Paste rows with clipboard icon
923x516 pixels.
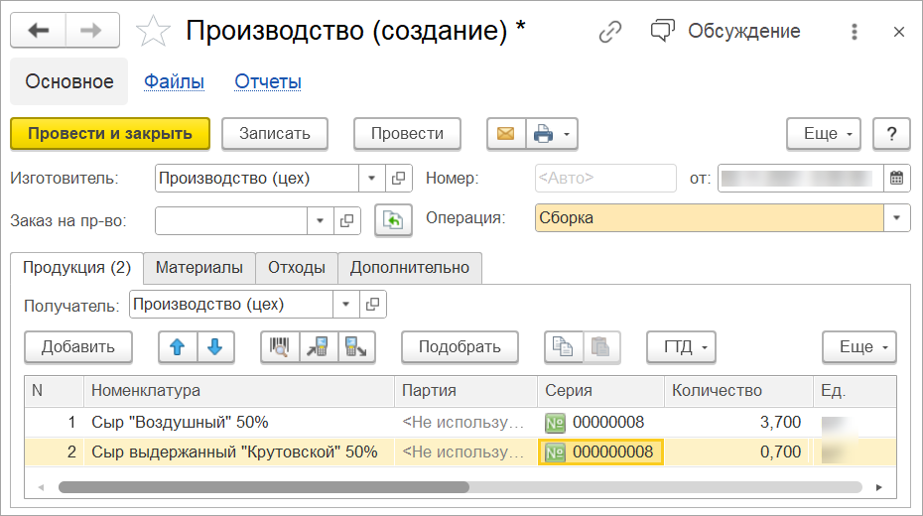[601, 347]
